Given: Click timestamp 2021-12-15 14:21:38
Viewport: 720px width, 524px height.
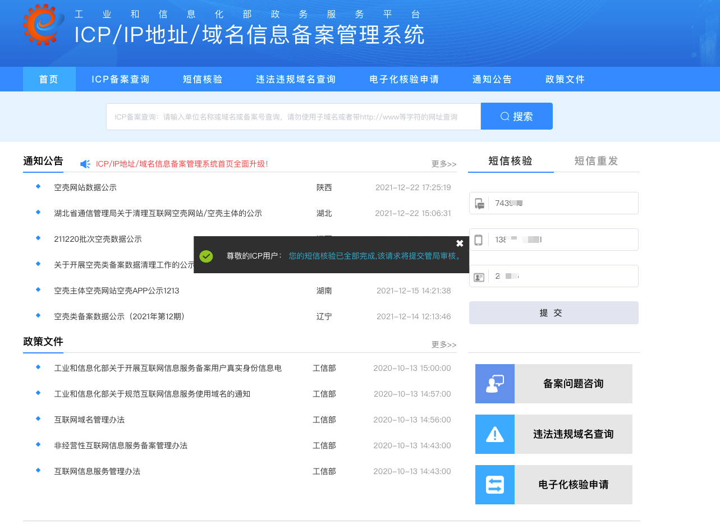Looking at the screenshot, I should [x=414, y=291].
